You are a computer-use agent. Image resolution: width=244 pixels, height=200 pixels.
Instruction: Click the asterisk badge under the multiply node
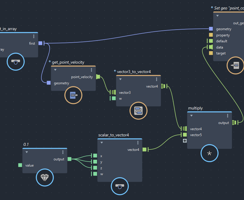click(x=209, y=153)
